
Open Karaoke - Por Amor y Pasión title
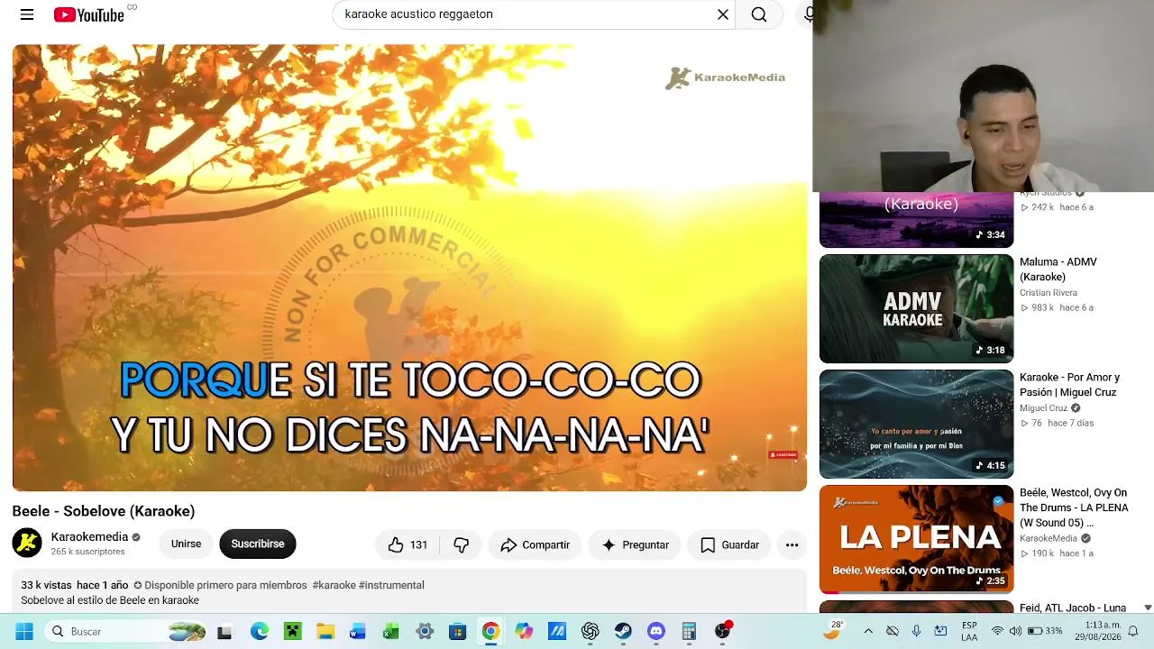coord(1069,385)
